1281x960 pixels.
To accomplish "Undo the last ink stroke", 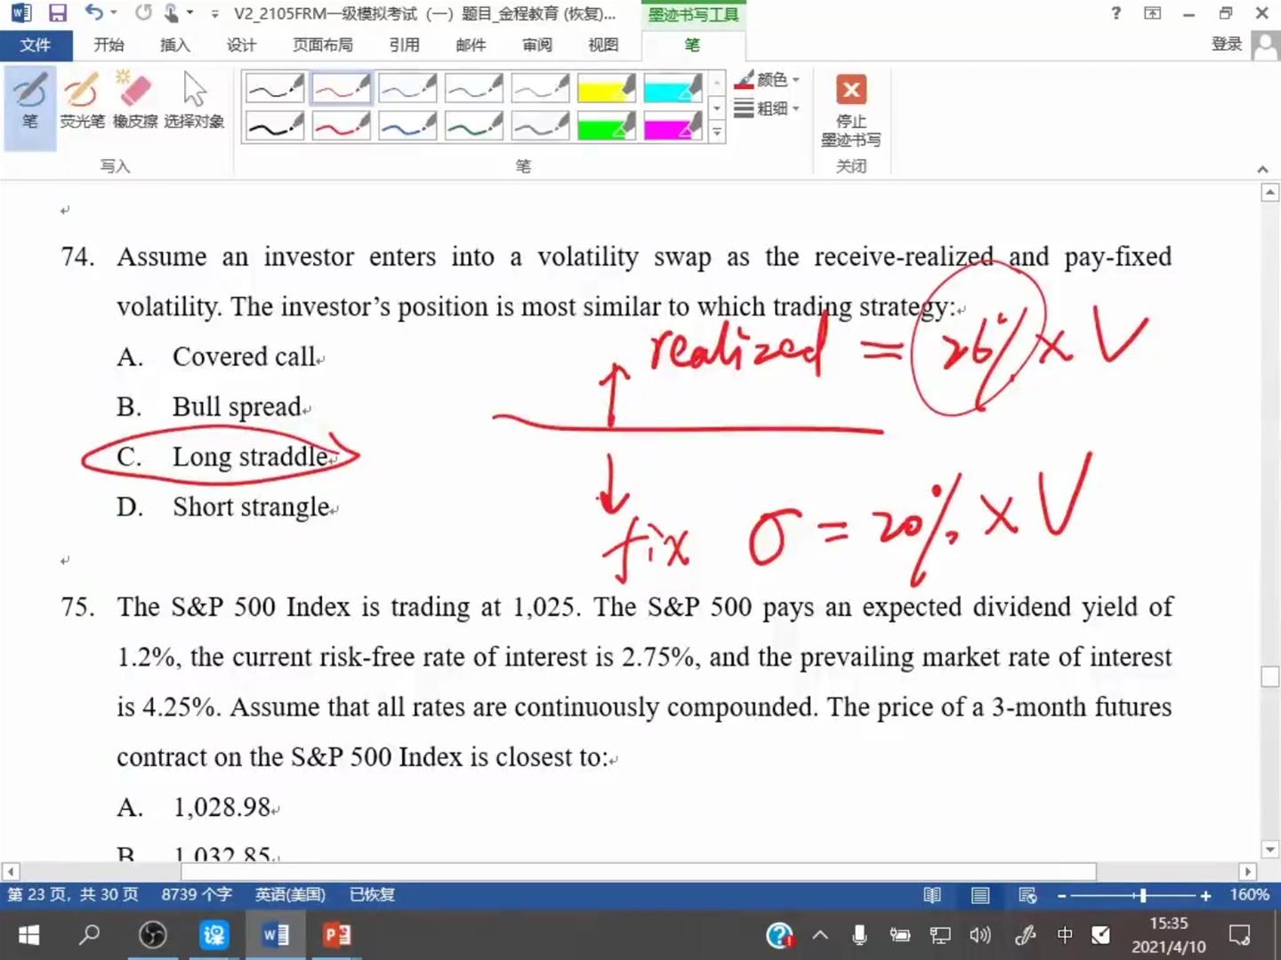I will point(93,13).
